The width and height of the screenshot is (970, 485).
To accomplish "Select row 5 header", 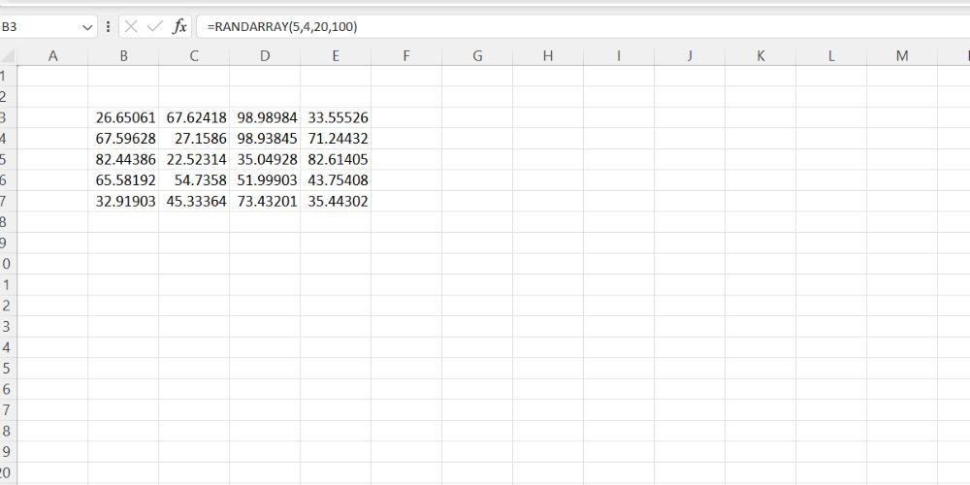I will [6, 160].
